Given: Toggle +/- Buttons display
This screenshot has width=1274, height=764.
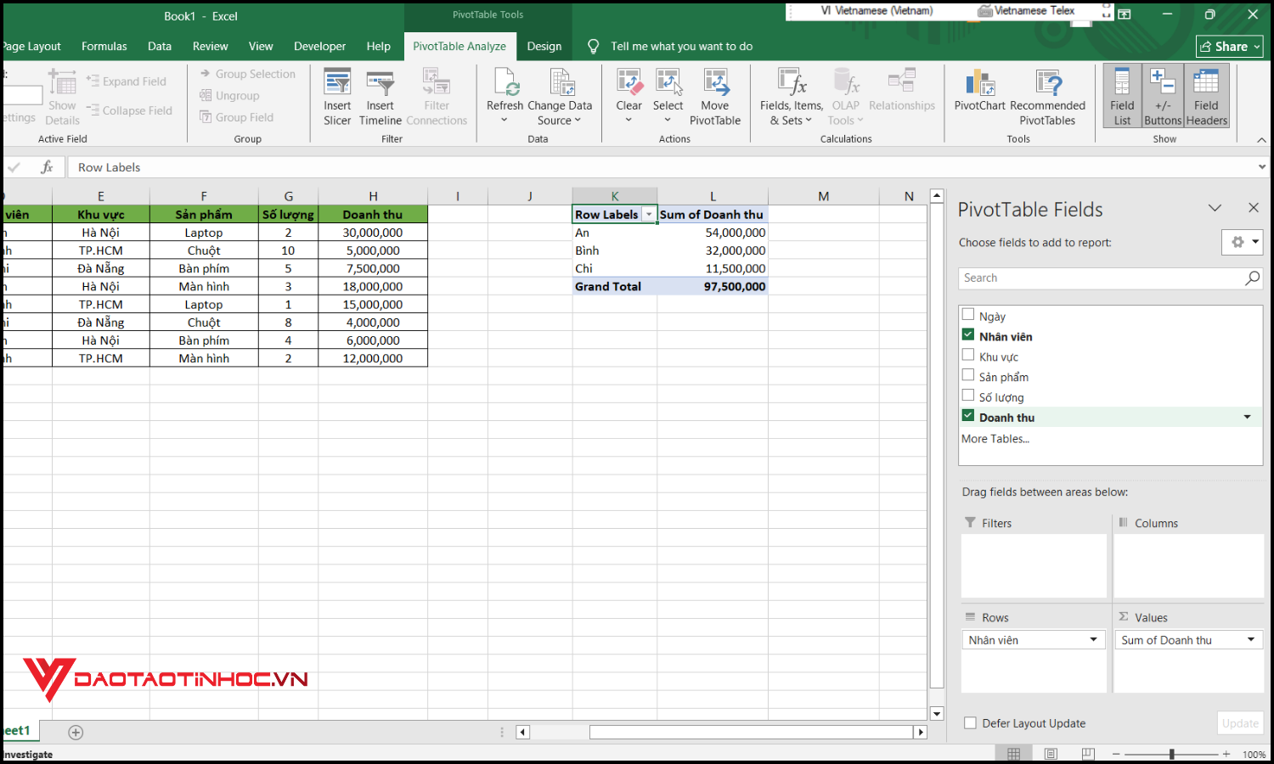Looking at the screenshot, I should (1163, 95).
